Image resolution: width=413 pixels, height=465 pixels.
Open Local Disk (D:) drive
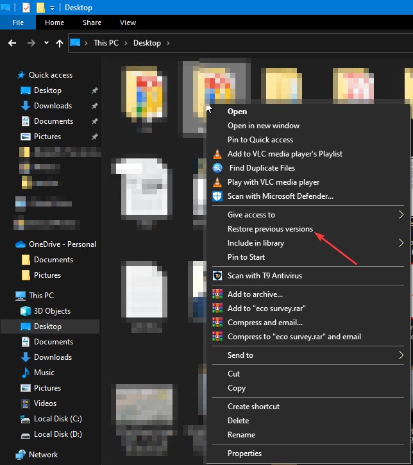pyautogui.click(x=58, y=434)
